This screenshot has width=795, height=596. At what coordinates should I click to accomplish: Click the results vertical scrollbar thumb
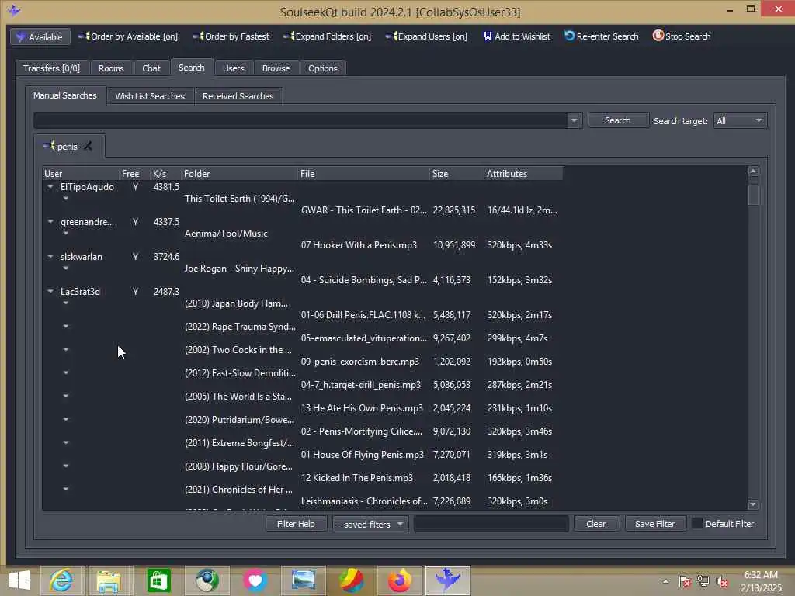tap(753, 194)
